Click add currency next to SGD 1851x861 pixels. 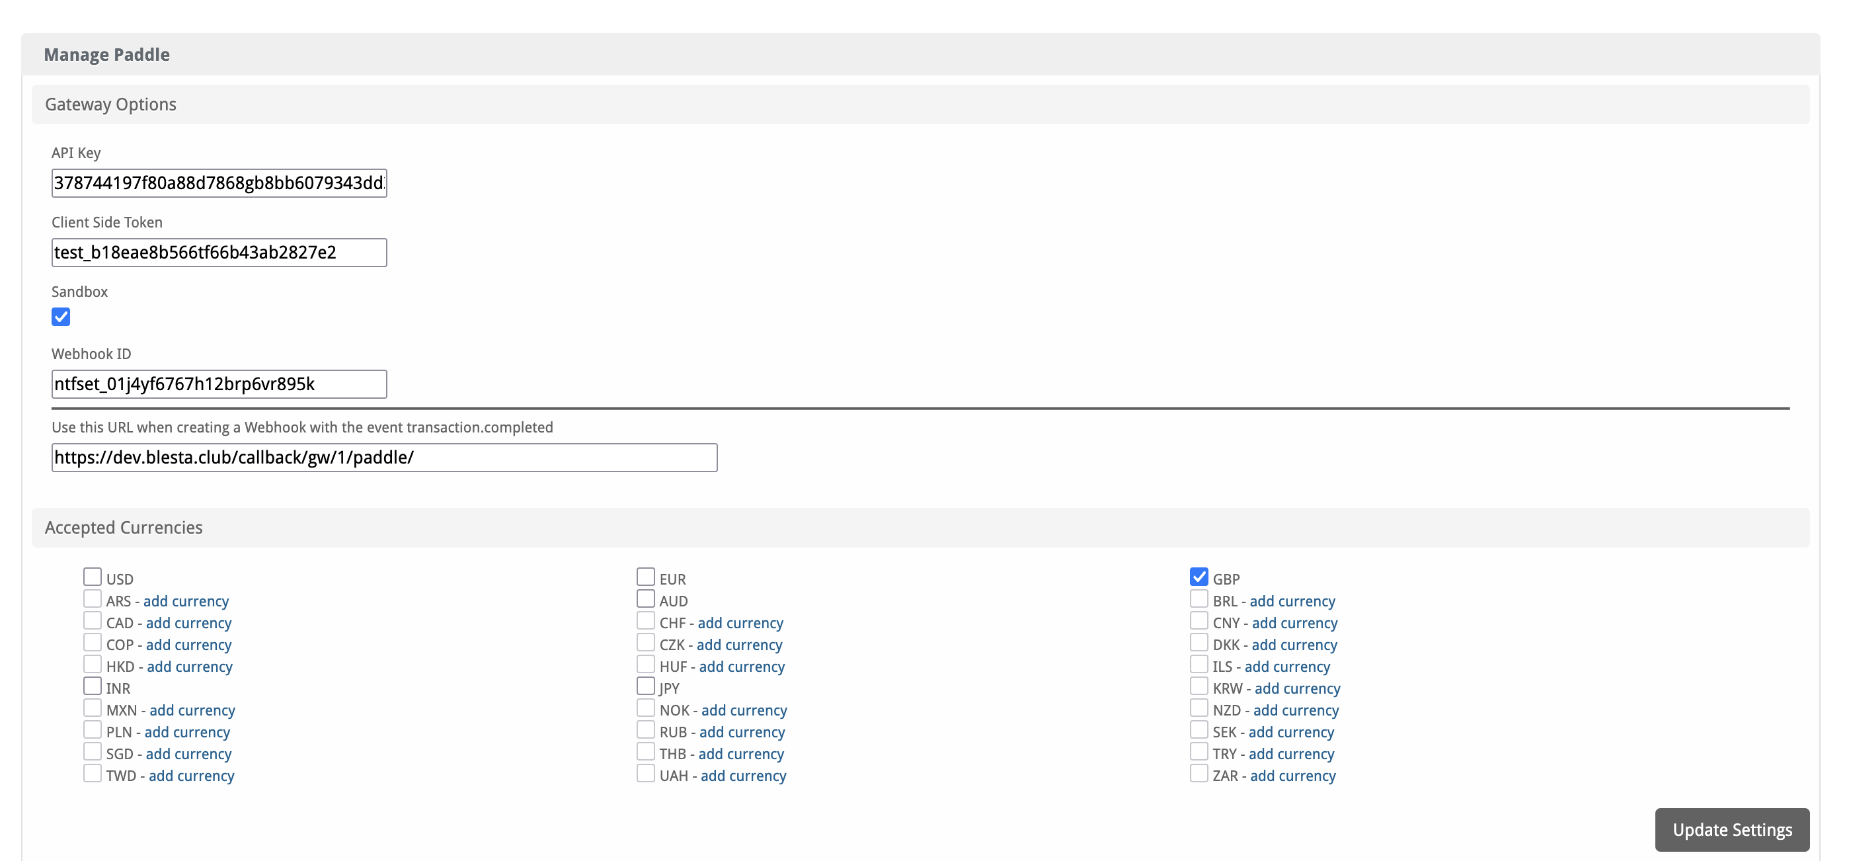pyautogui.click(x=189, y=754)
